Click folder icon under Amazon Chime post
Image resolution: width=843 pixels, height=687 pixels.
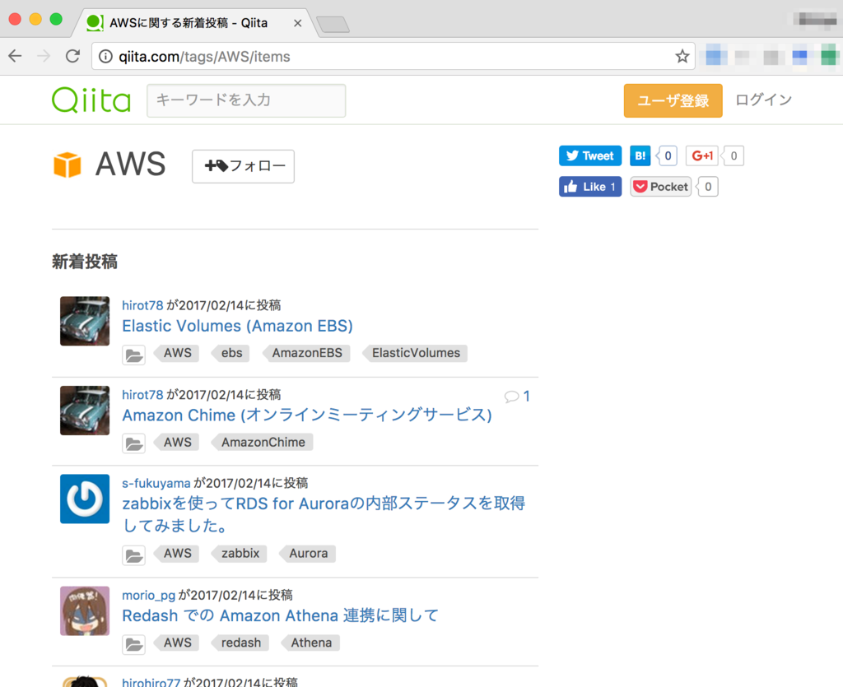pyautogui.click(x=134, y=443)
